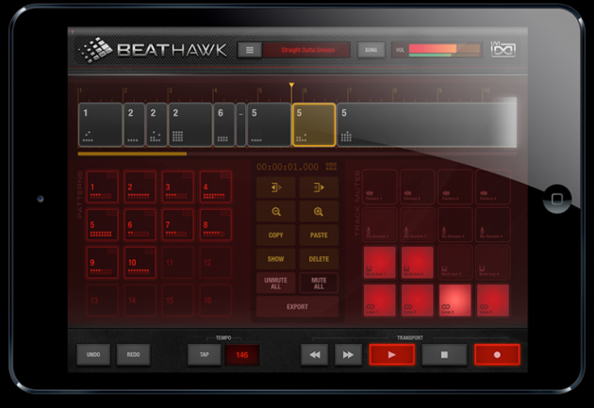Click the DELETE button

(319, 259)
